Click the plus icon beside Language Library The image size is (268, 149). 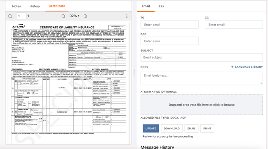point(232,67)
